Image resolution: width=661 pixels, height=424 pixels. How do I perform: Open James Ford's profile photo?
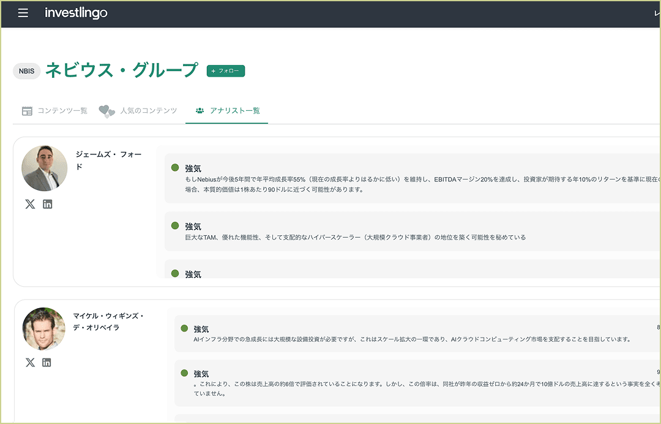click(44, 168)
